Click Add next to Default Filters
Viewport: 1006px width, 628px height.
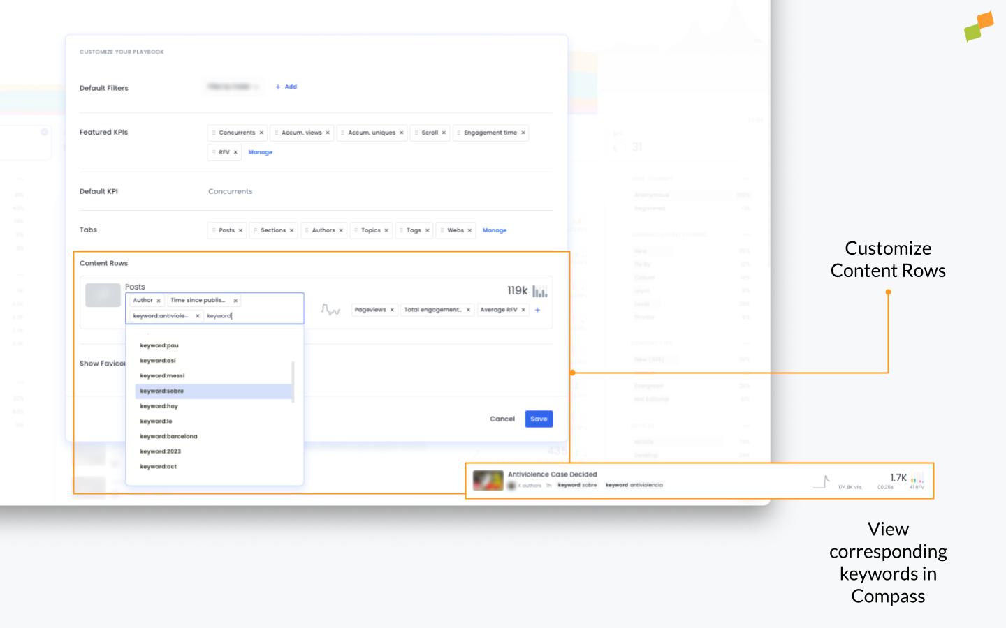(286, 87)
